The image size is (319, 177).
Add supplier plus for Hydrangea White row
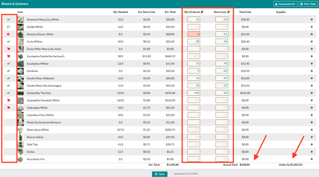pos(312,108)
